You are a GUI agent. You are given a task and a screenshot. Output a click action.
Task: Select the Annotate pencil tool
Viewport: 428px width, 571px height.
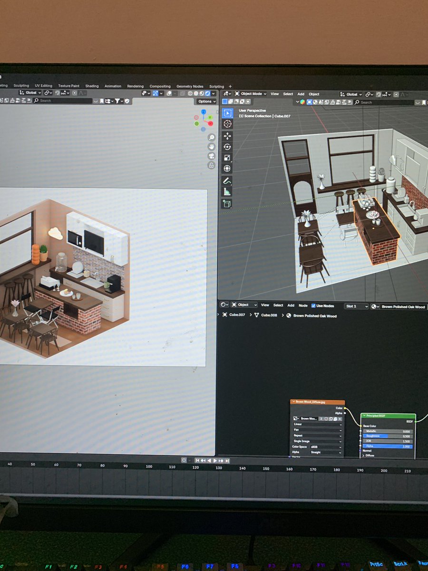(x=227, y=181)
